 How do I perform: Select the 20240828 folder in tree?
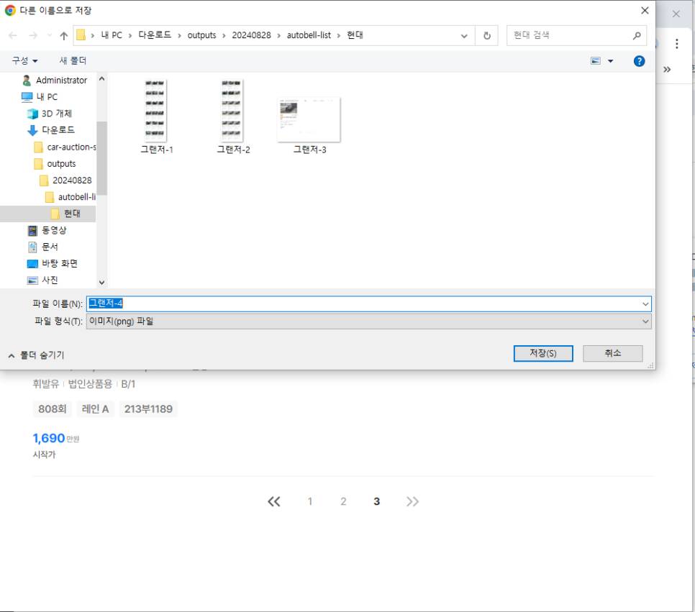pos(71,181)
